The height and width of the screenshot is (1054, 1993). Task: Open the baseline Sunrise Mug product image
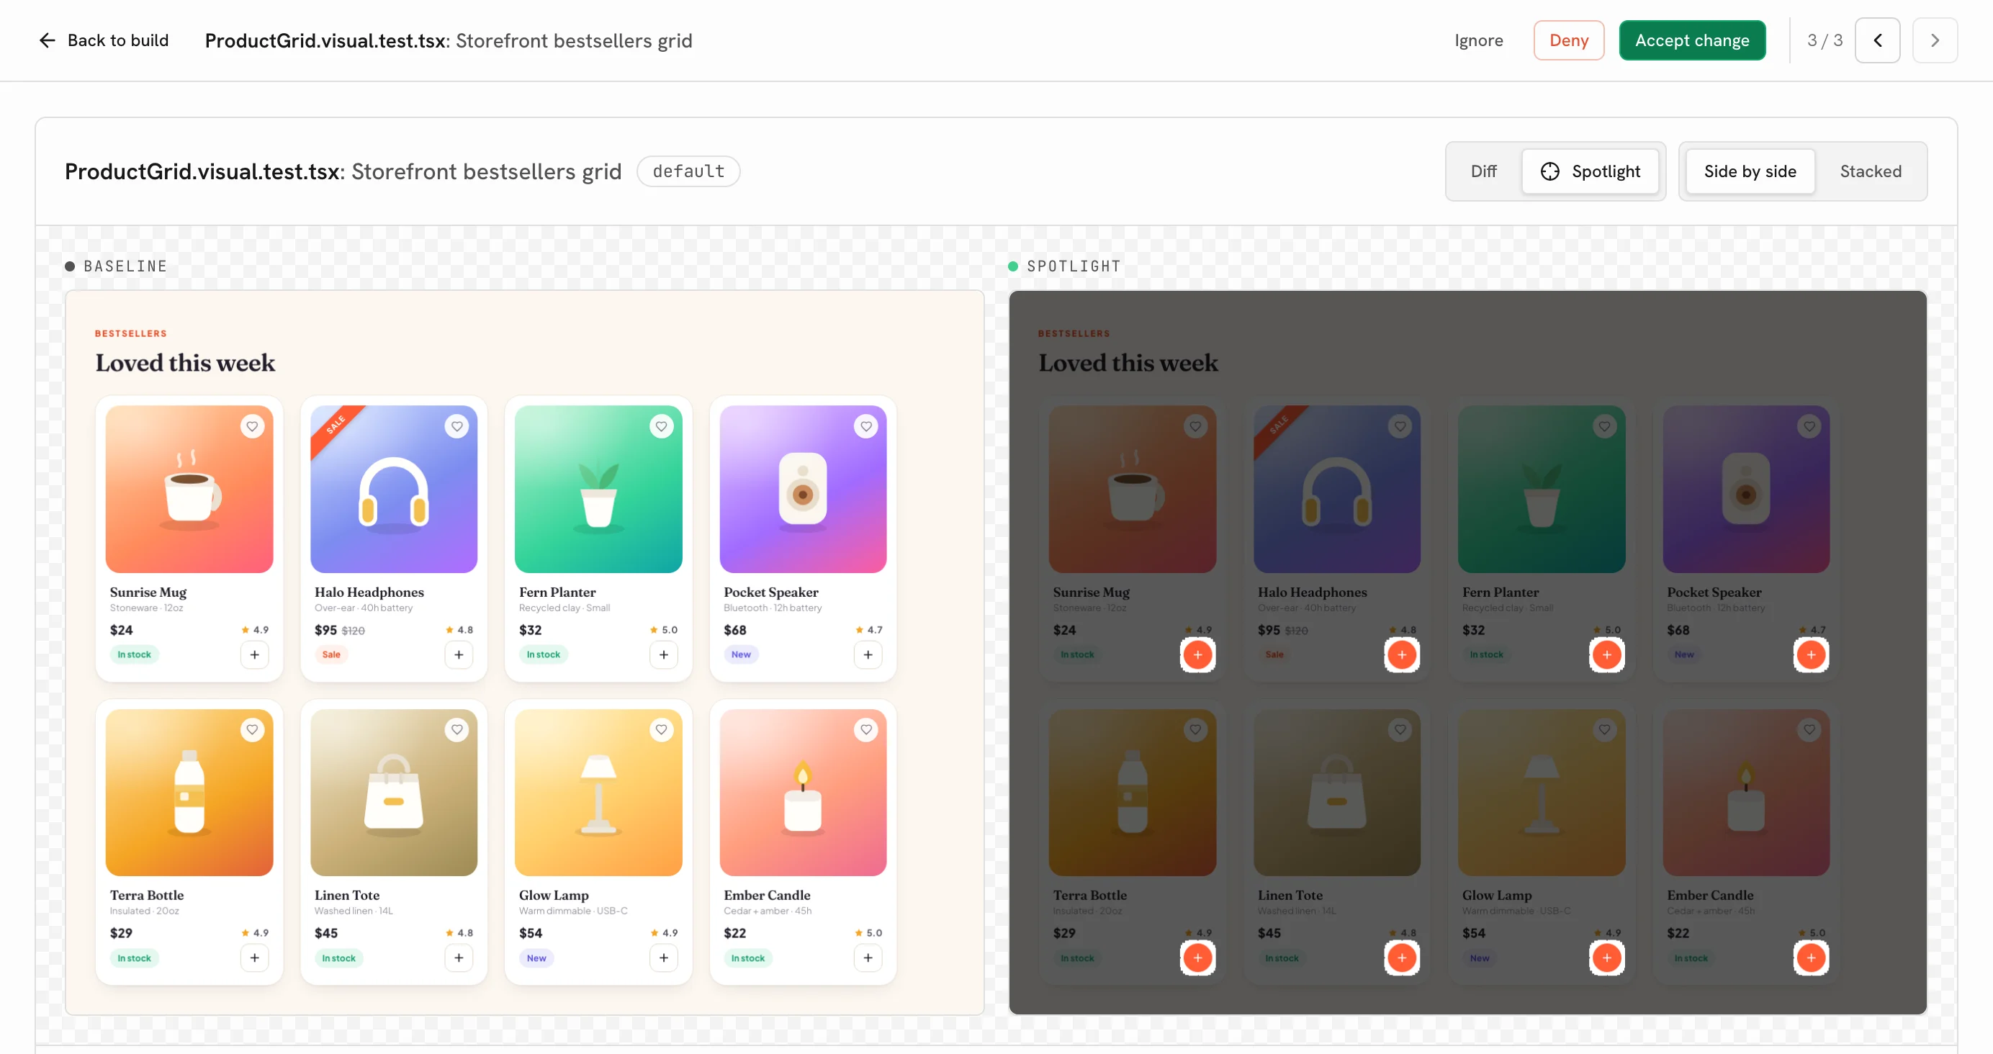(189, 489)
